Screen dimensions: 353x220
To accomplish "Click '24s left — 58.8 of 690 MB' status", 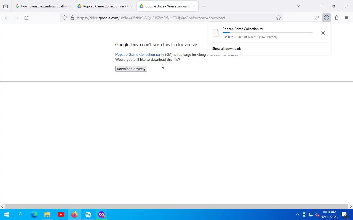I will click(x=250, y=37).
